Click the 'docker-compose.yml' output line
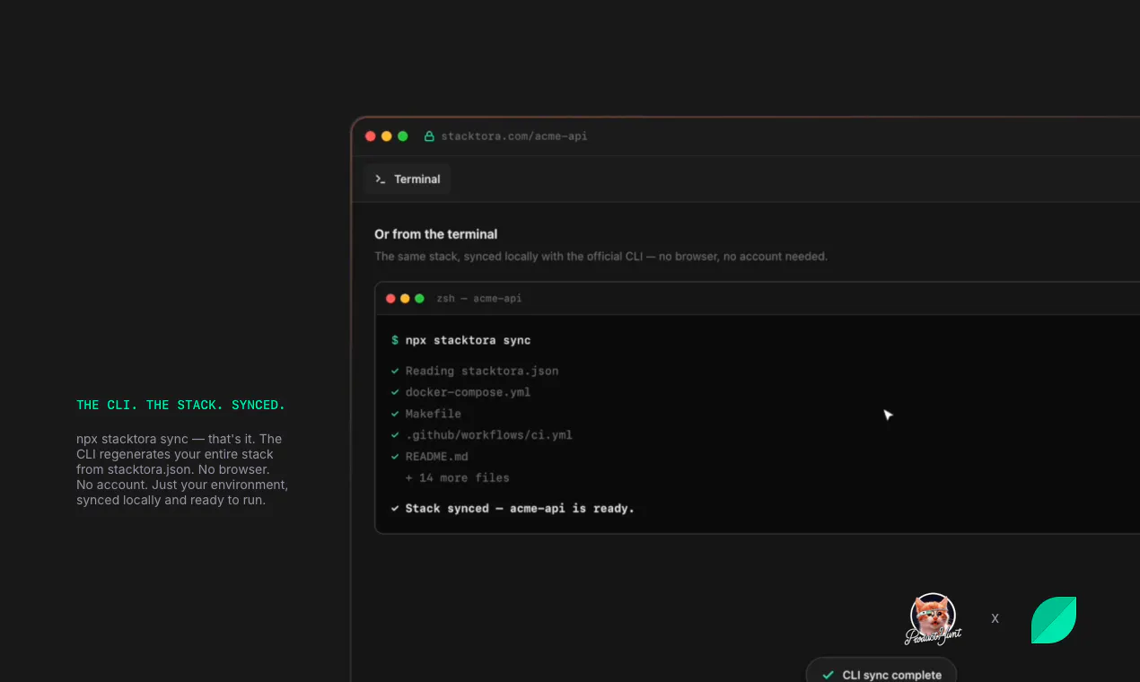Image resolution: width=1140 pixels, height=682 pixels. point(468,392)
